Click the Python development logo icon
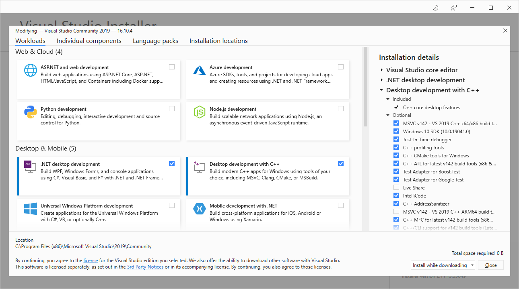Viewport: 519px width, 289px height. [x=31, y=112]
